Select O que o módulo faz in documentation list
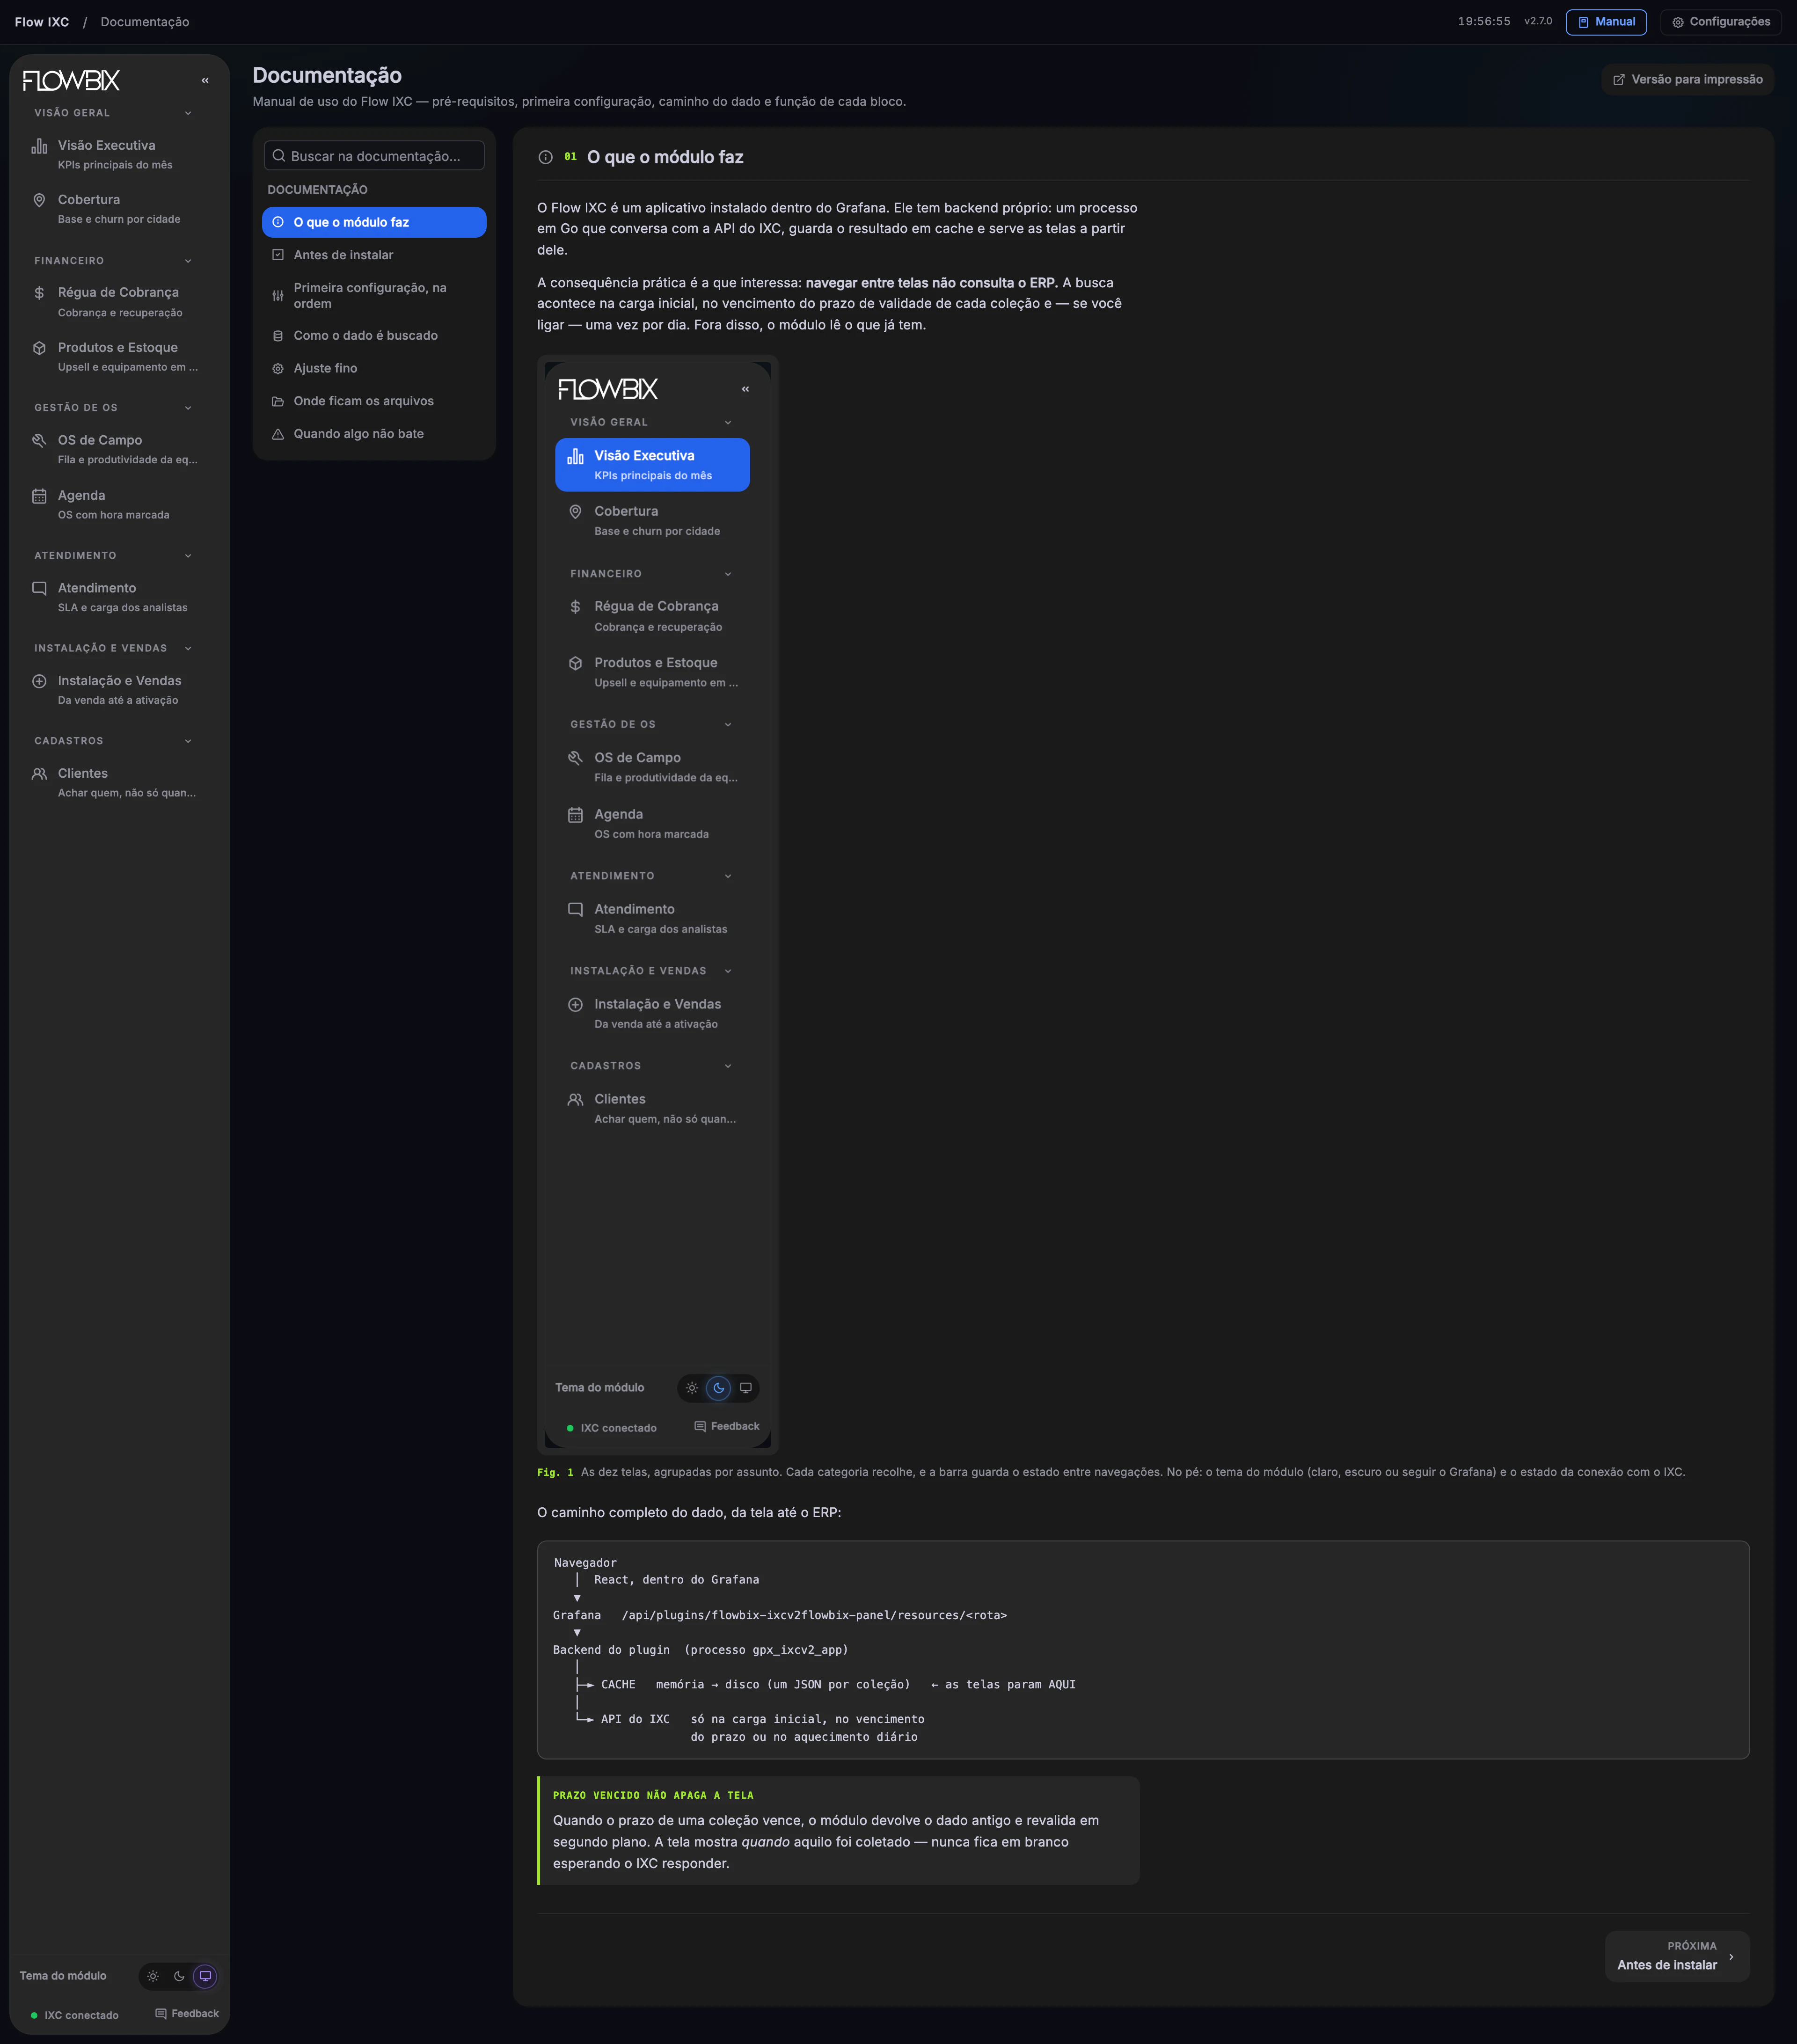Viewport: 1797px width, 2044px height. [374, 222]
